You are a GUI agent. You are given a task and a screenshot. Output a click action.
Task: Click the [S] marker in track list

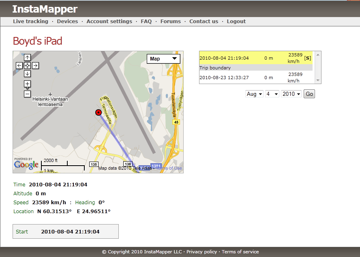pos(308,58)
